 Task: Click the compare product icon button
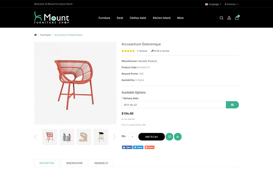pos(178,137)
